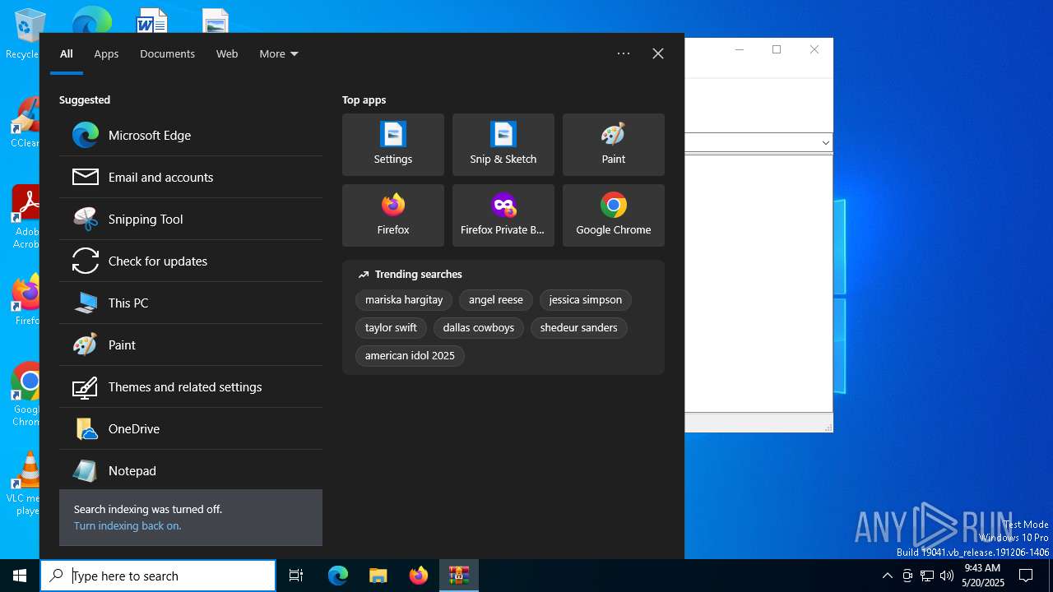Open Google Chrome tile in Top apps
1053x592 pixels.
pyautogui.click(x=614, y=215)
